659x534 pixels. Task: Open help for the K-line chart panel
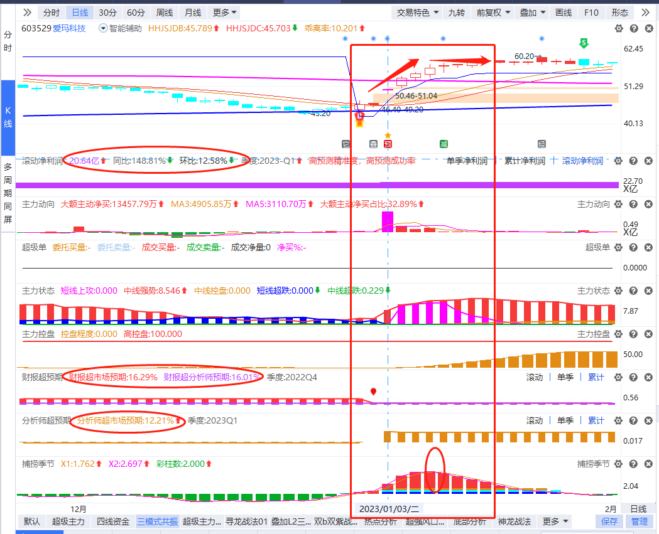pos(634,28)
